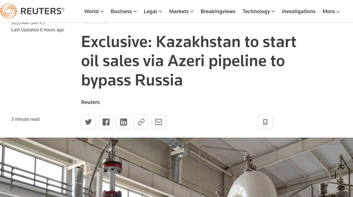The height and width of the screenshot is (197, 353).
Task: Expand the World menu
Action: (x=94, y=11)
